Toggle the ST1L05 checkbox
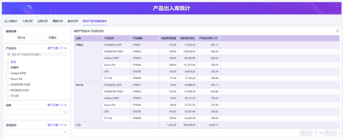Viewport: 343px width, 139px height. pyautogui.click(x=7, y=96)
